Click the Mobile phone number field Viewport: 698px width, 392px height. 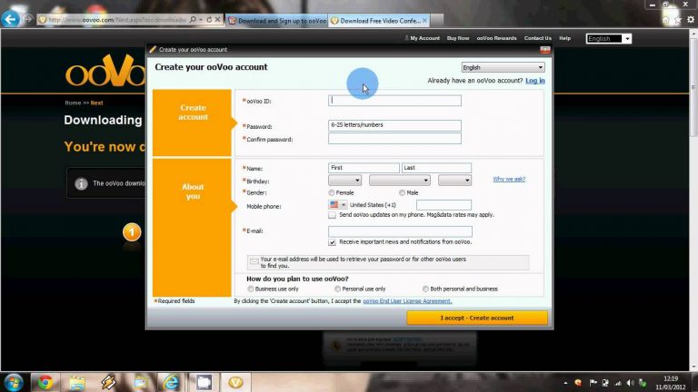point(444,205)
